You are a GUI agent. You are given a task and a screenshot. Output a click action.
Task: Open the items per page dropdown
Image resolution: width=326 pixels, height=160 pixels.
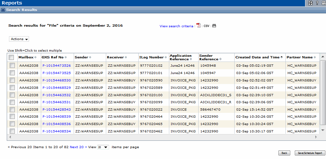[103, 147]
